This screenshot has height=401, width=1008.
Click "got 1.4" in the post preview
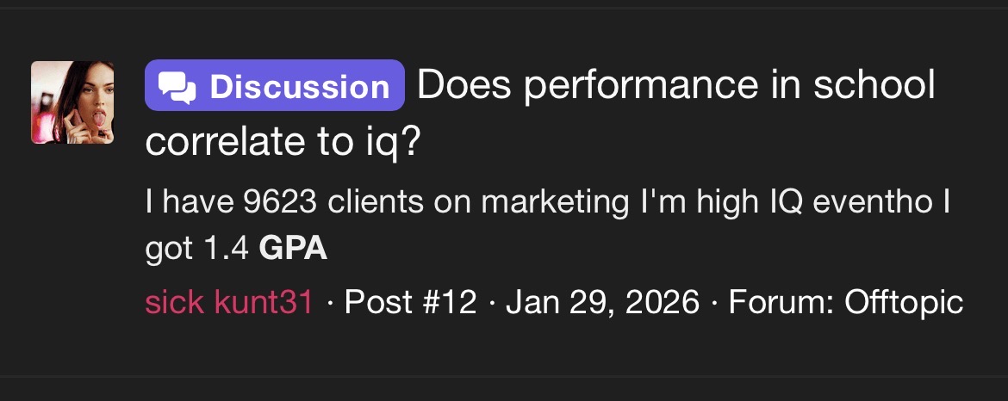point(197,249)
